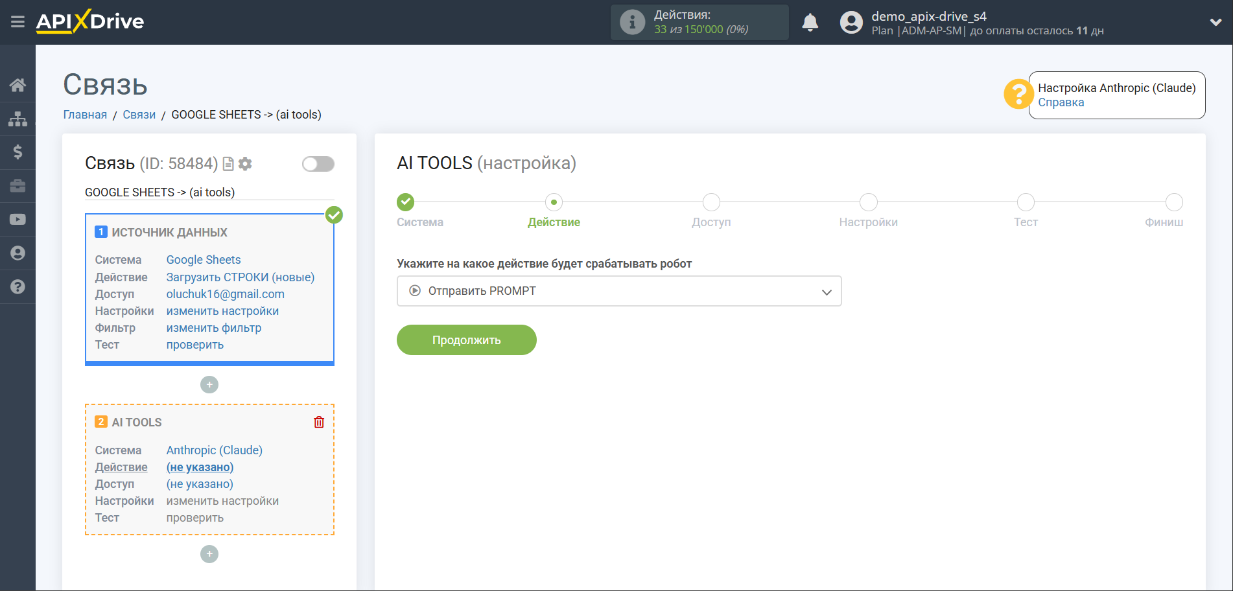Expand the 'Отправить PROMPT' action dropdown

click(x=618, y=291)
